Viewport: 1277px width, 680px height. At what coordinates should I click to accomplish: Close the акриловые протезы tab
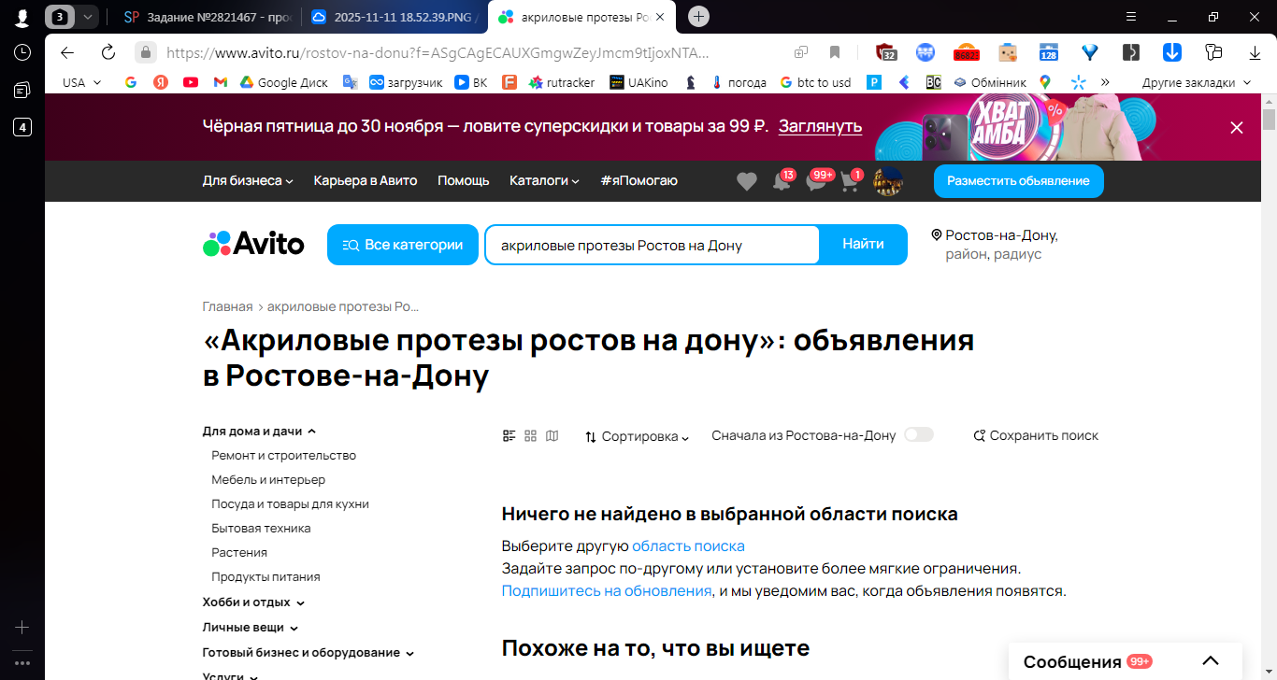(x=660, y=17)
